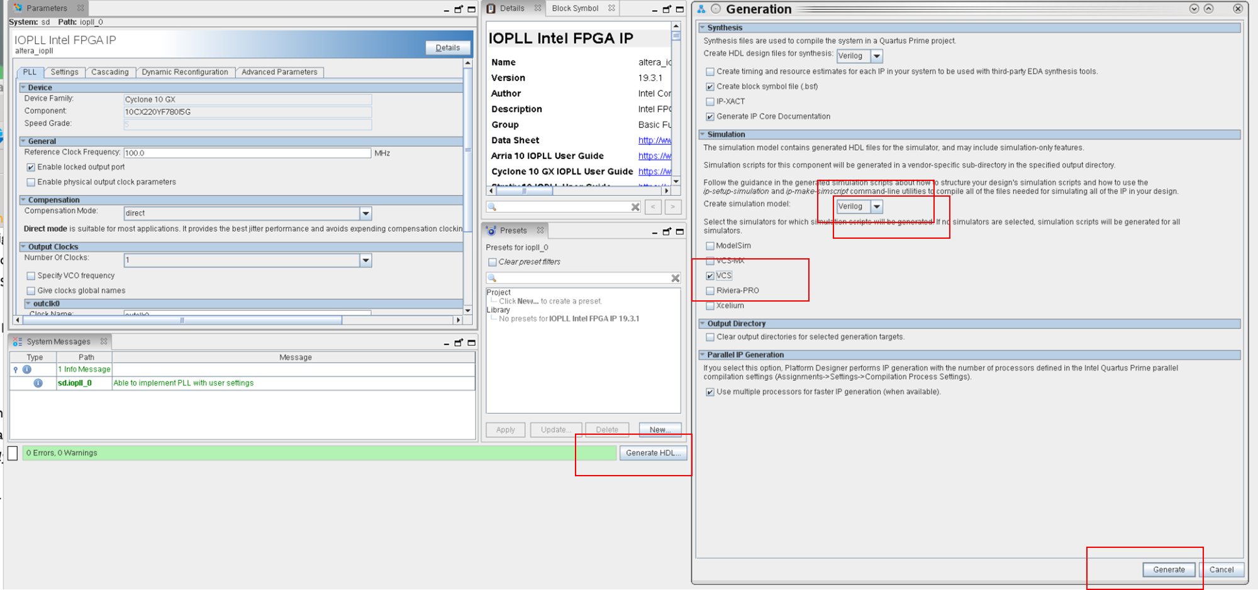Screen dimensions: 1258x590
Task: Click the clear filter icon in Presets search
Action: 675,278
